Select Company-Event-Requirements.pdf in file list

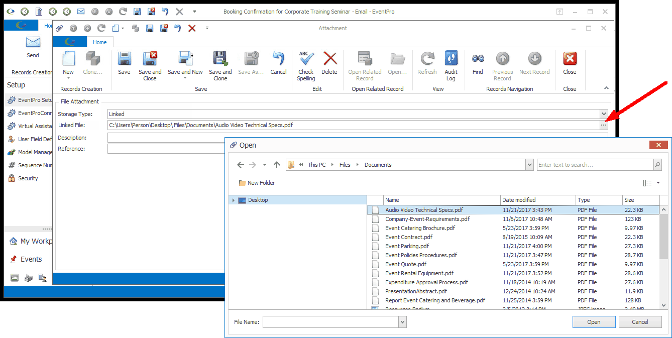pyautogui.click(x=513, y=219)
